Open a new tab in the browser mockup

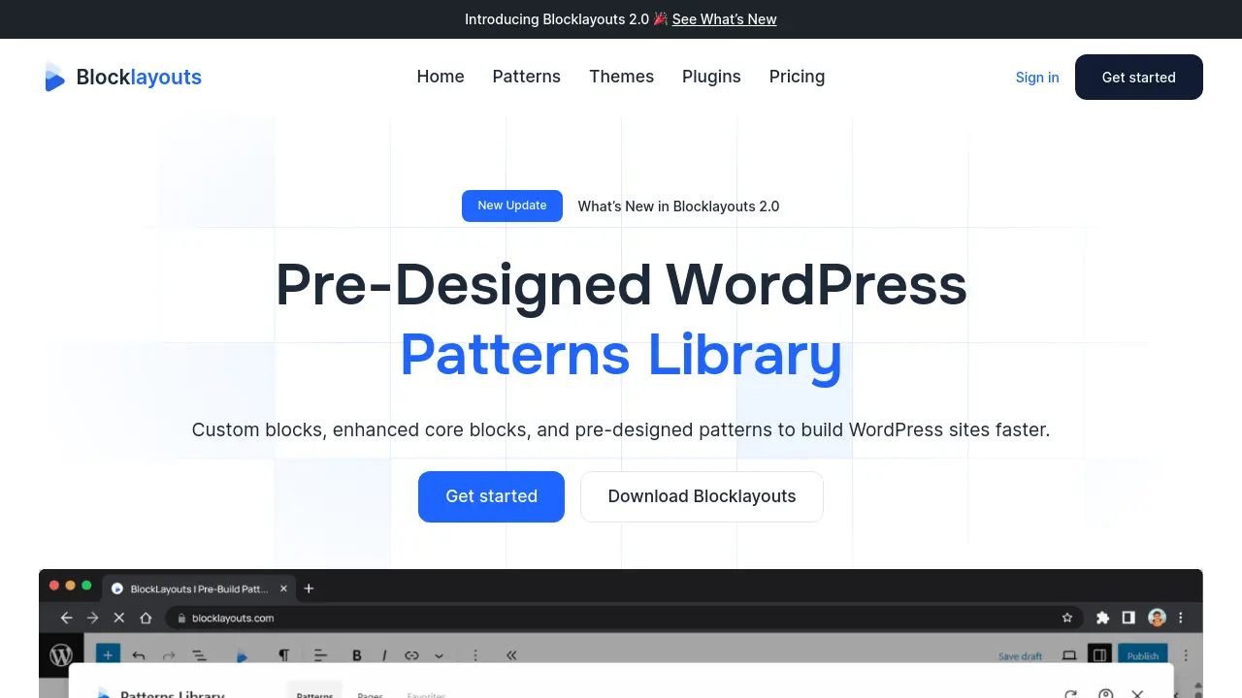pyautogui.click(x=309, y=588)
